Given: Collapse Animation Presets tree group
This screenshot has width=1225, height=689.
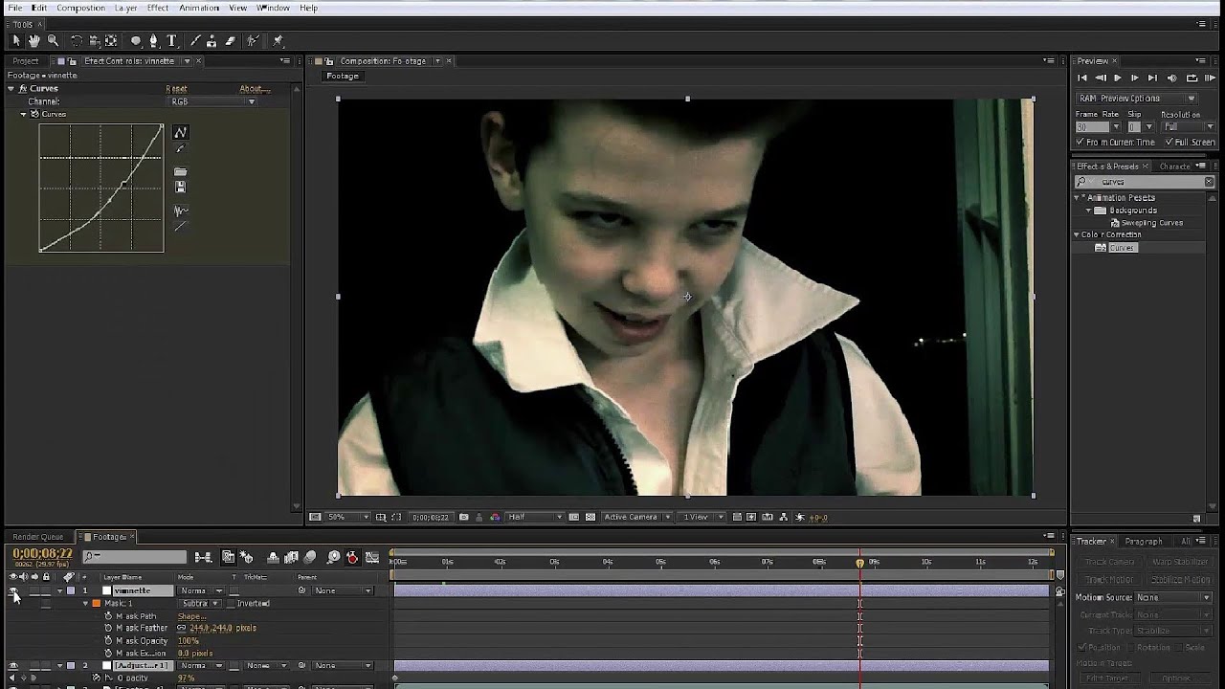Looking at the screenshot, I should pos(1077,197).
